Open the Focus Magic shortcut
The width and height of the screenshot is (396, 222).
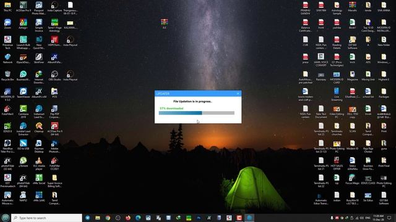(352, 179)
